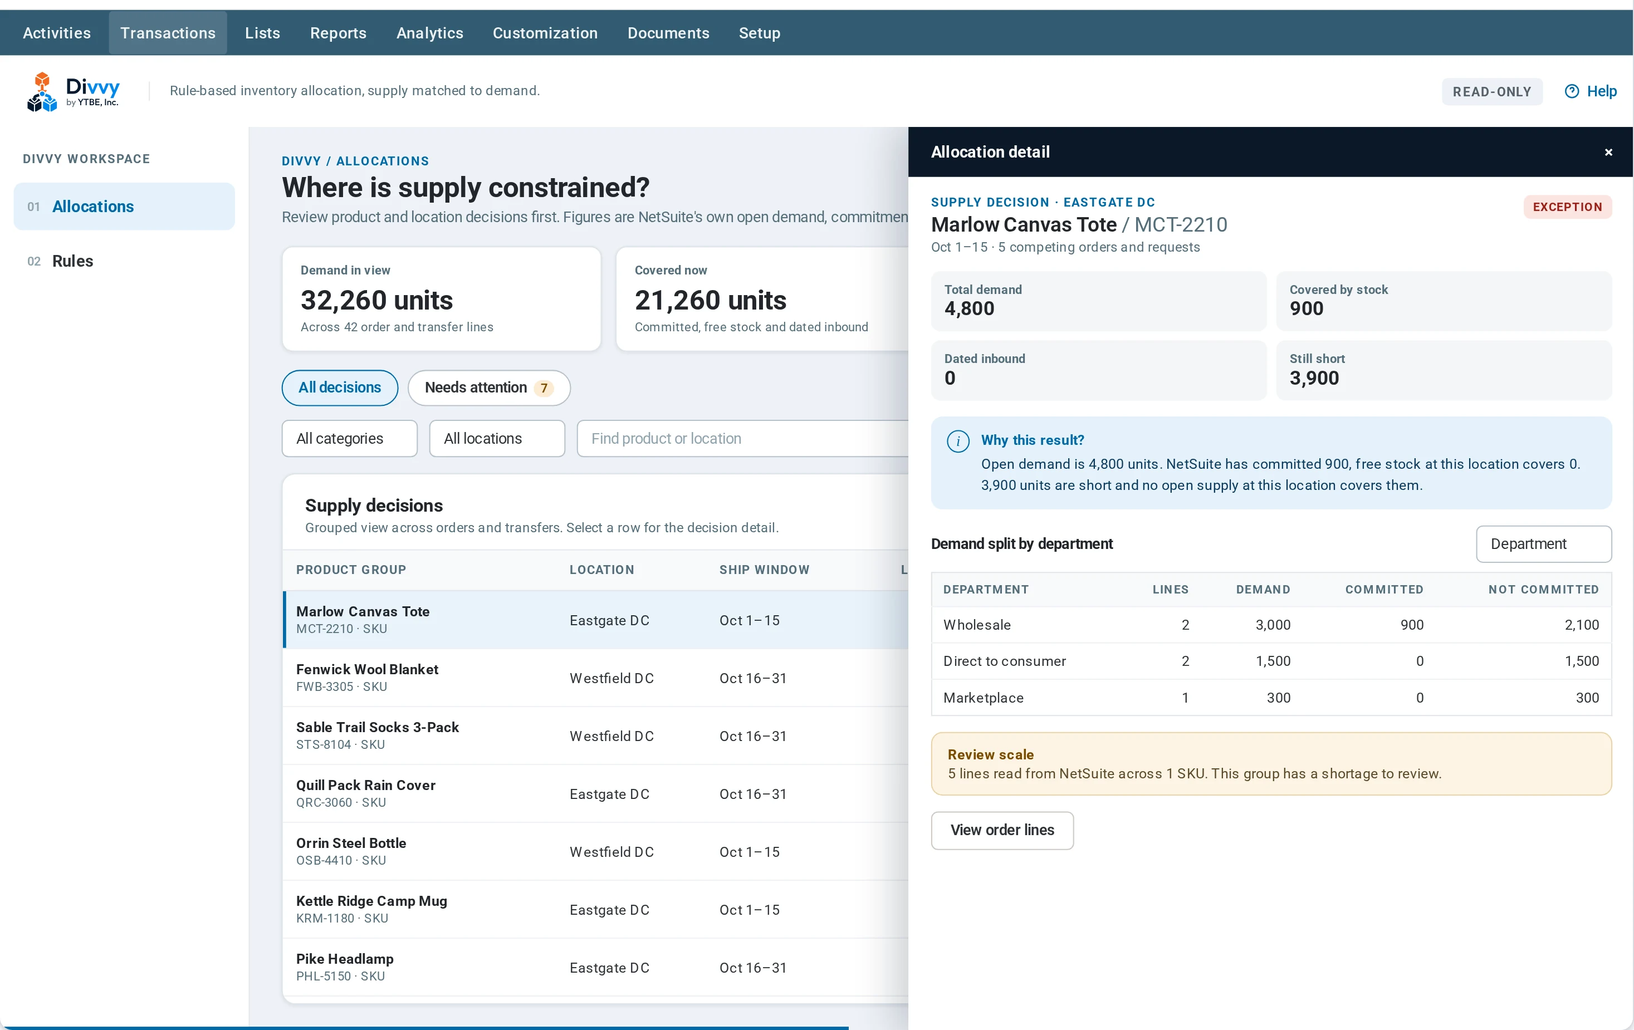Open the Customization menu

(x=545, y=32)
